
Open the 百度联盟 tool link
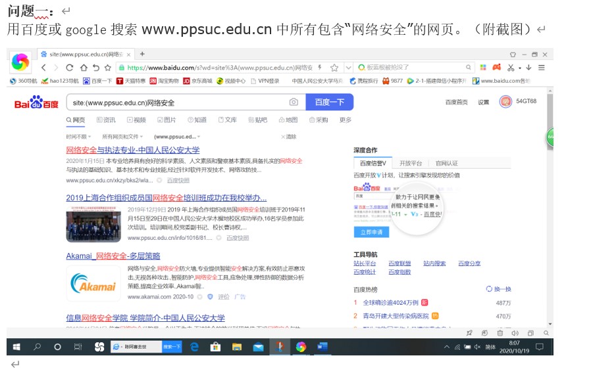click(x=400, y=263)
